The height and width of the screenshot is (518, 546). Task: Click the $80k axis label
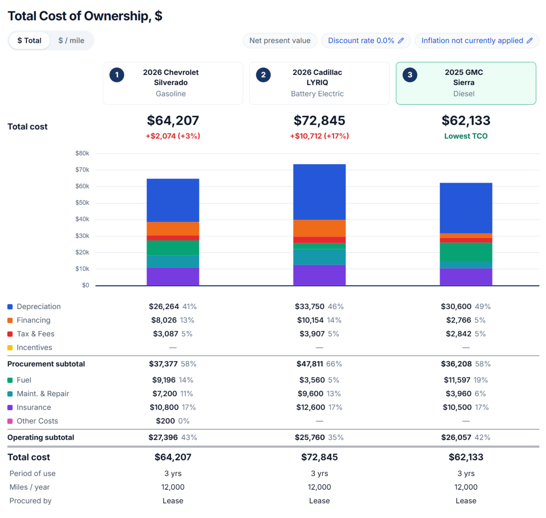tap(82, 153)
